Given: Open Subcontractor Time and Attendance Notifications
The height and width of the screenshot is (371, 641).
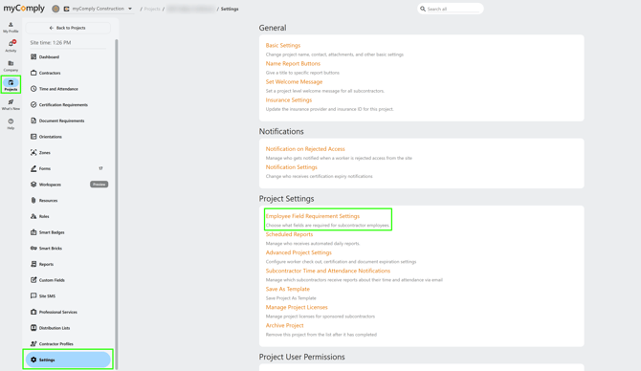Looking at the screenshot, I should 328,271.
